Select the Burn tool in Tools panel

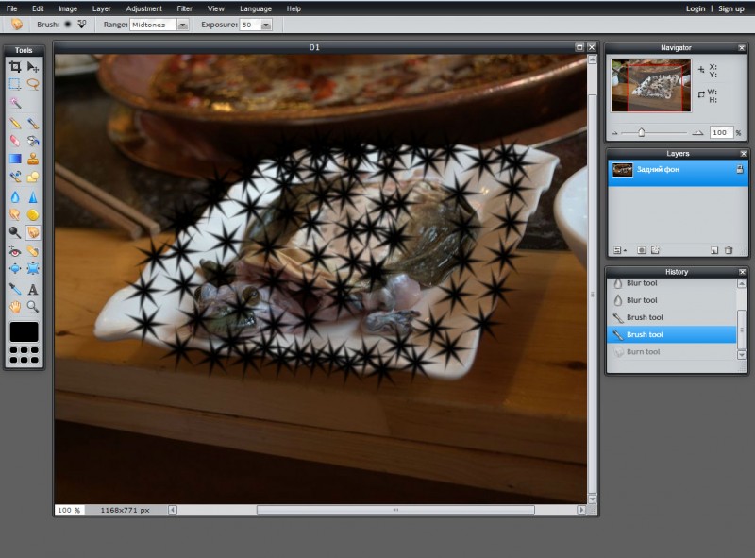[x=33, y=233]
